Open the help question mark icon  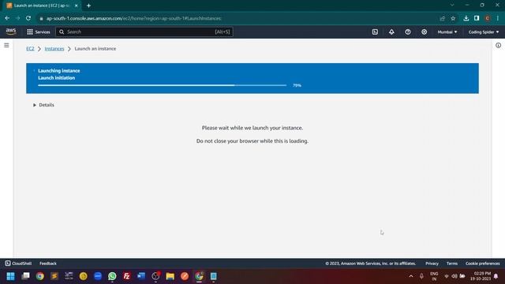coord(408,32)
